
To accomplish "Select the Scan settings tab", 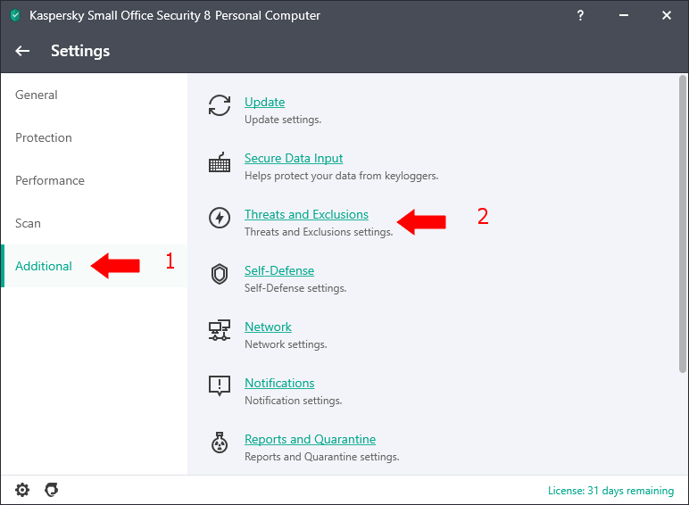I will [94, 223].
